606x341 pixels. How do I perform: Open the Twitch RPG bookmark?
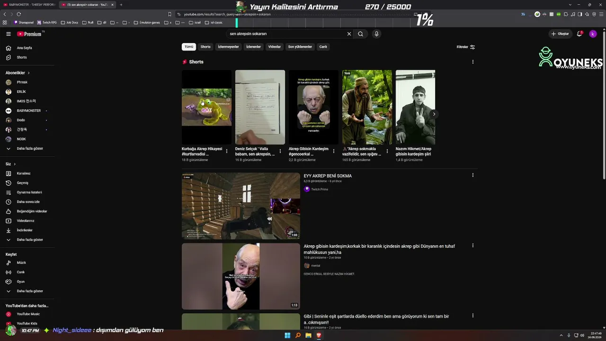click(x=47, y=22)
